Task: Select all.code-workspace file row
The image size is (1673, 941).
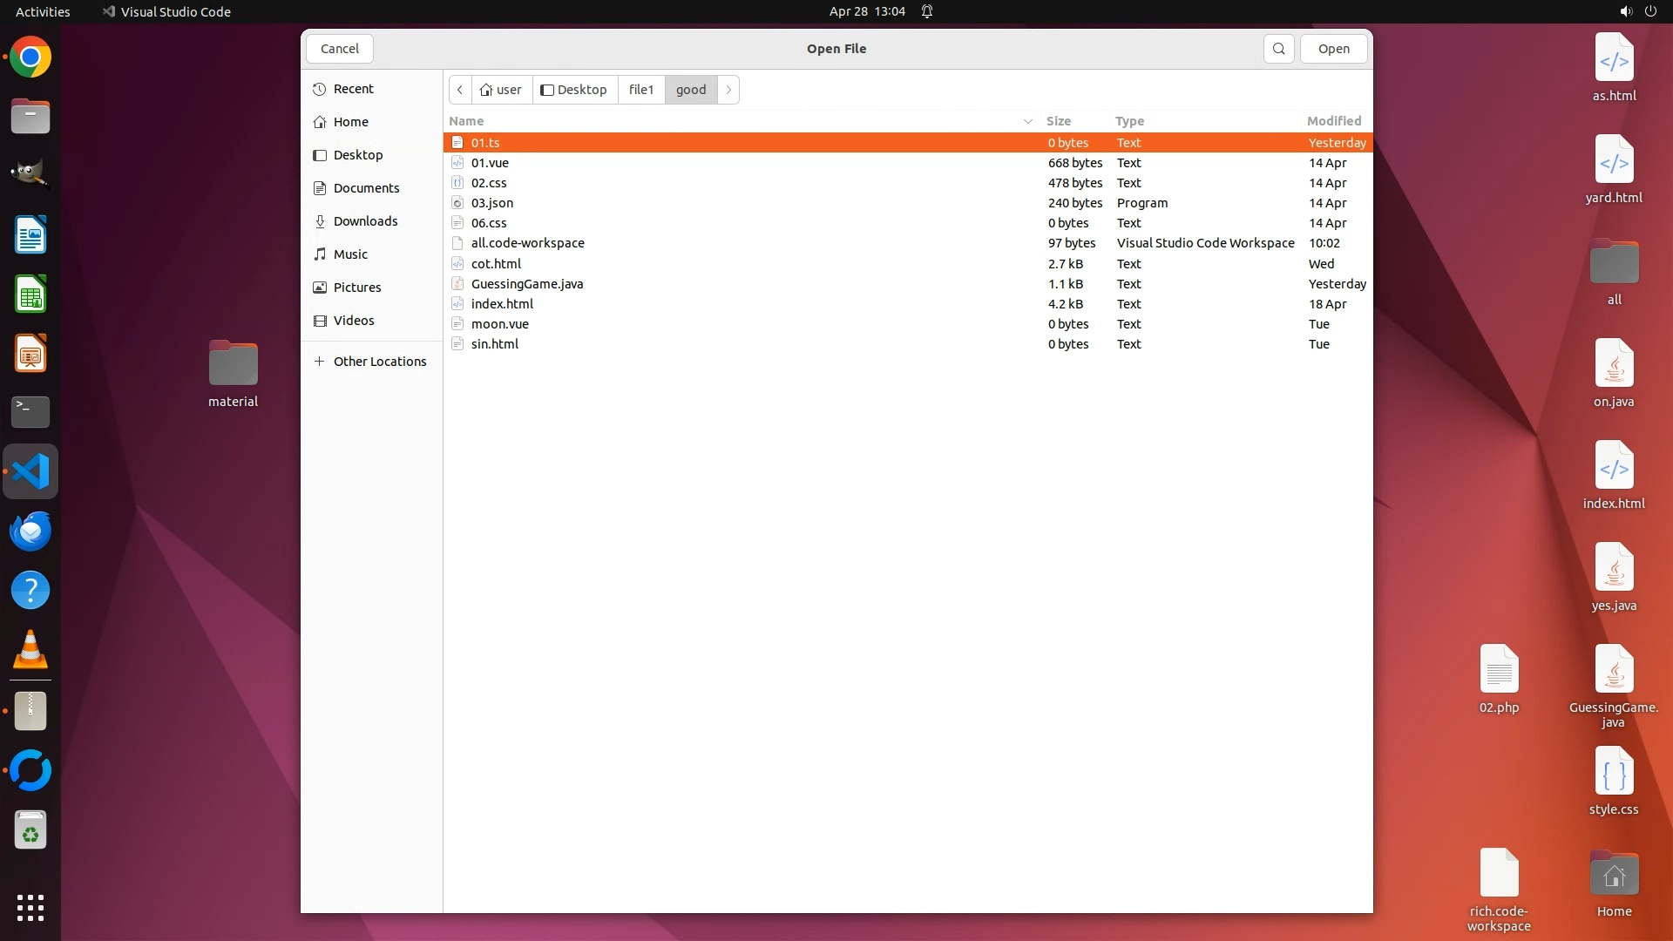Action: tap(527, 243)
